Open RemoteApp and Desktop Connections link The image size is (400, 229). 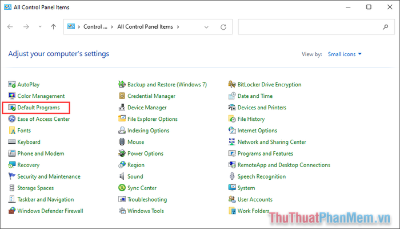(284, 165)
